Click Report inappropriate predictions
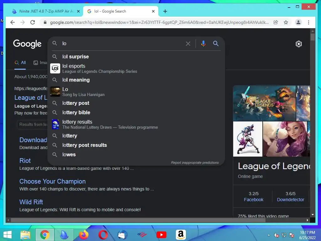The width and height of the screenshot is (321, 241). 195,163
